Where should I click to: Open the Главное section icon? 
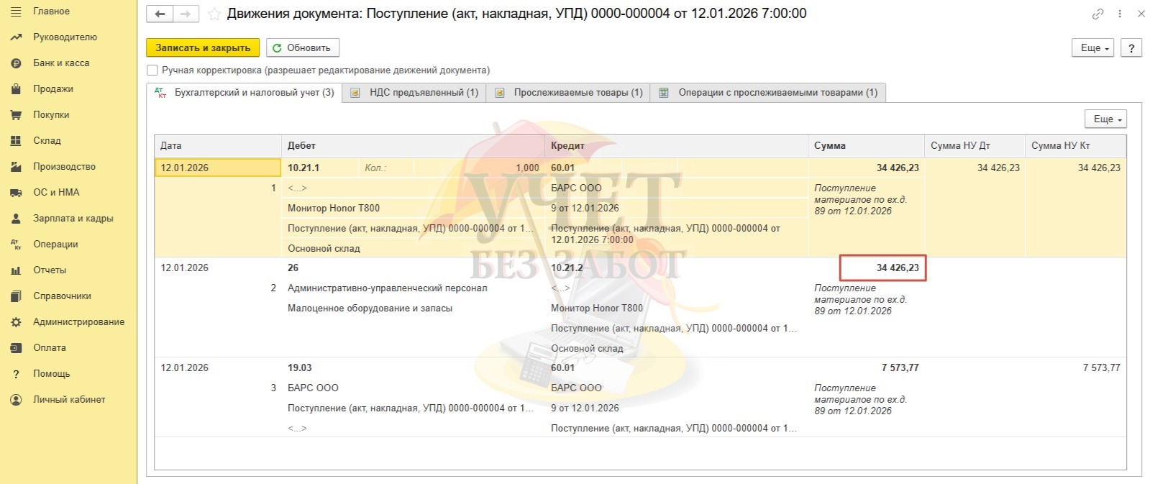click(16, 12)
